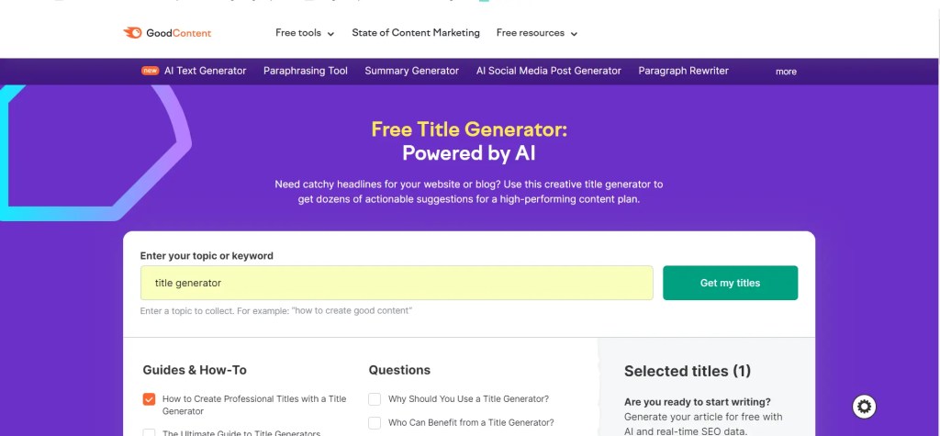Viewport: 940px width, 436px height.
Task: Click the GoodContent brand name link
Action: (179, 33)
